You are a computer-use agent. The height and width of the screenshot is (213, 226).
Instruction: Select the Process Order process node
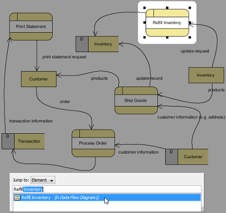[93, 143]
